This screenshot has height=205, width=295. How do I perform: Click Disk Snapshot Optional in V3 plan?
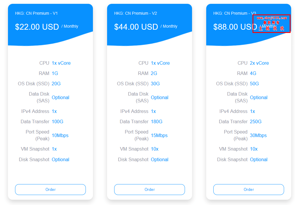259,160
